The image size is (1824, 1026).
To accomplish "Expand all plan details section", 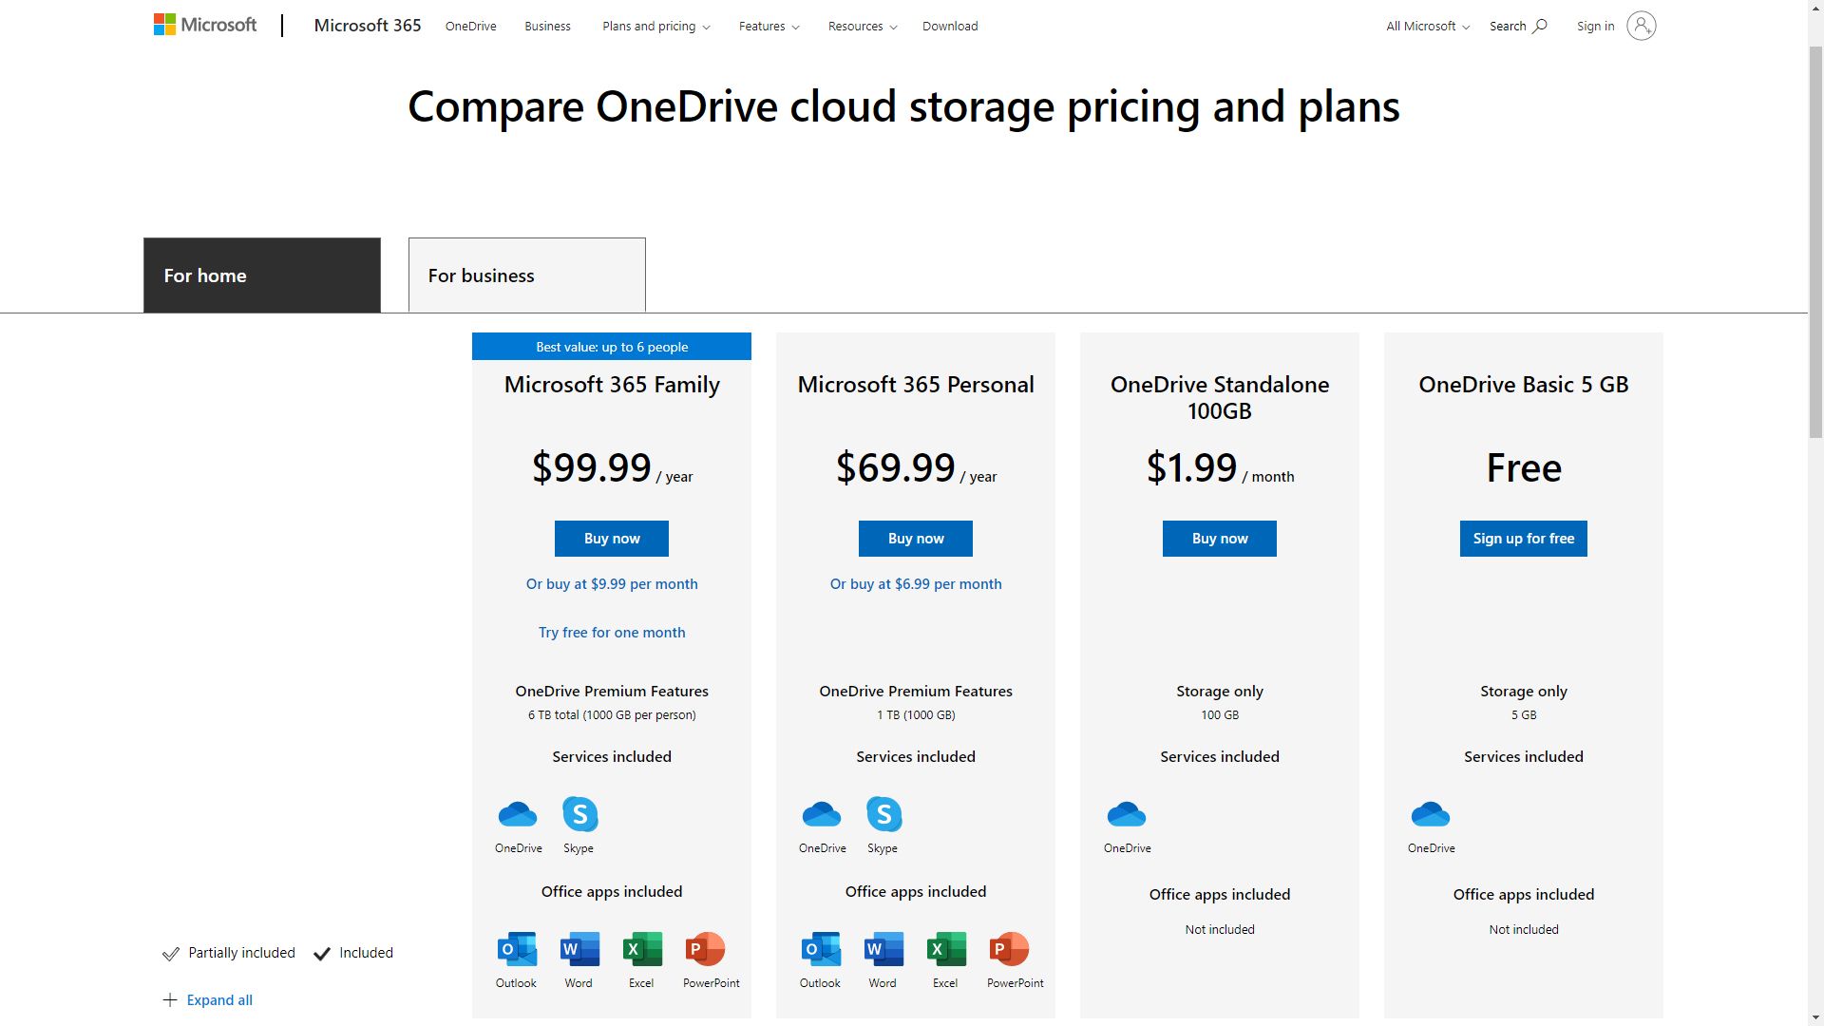I will (x=207, y=998).
